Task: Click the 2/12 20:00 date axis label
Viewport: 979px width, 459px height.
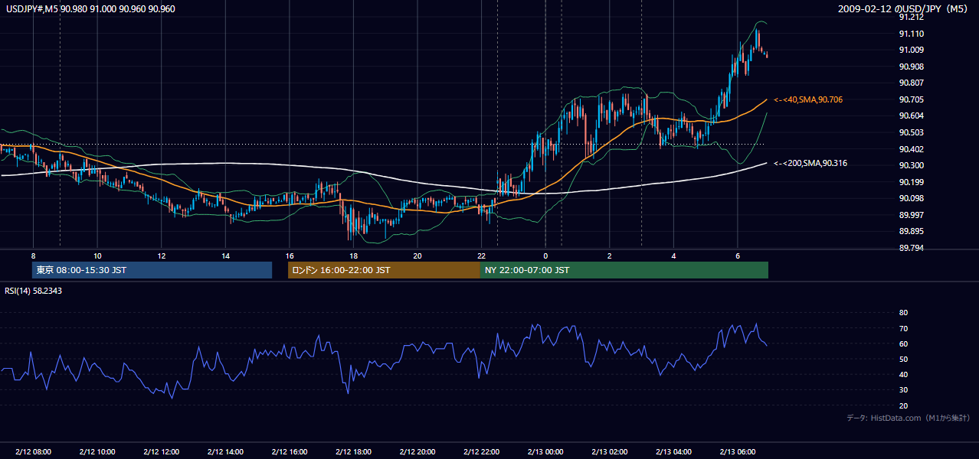Action: click(417, 451)
